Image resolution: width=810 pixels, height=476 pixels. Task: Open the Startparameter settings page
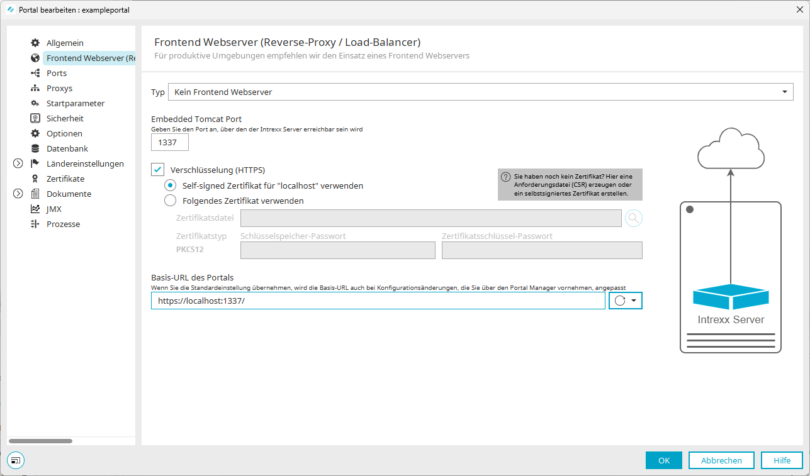76,103
